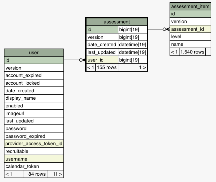This screenshot has width=216, height=182.
Task: Click '< 1' parents count in assessment_item table
Action: click(x=175, y=52)
